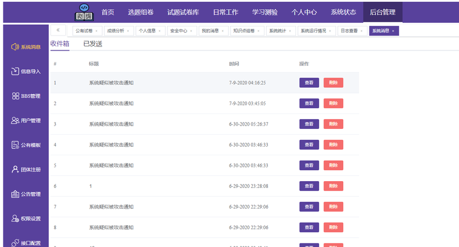Open 用户管理 in the sidebar

(26, 120)
